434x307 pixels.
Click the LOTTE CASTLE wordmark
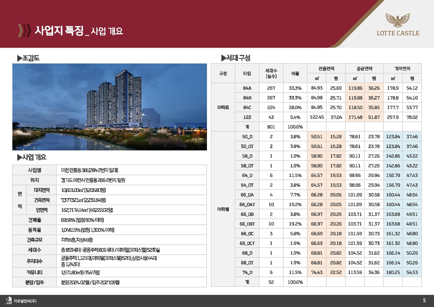[x=398, y=33]
